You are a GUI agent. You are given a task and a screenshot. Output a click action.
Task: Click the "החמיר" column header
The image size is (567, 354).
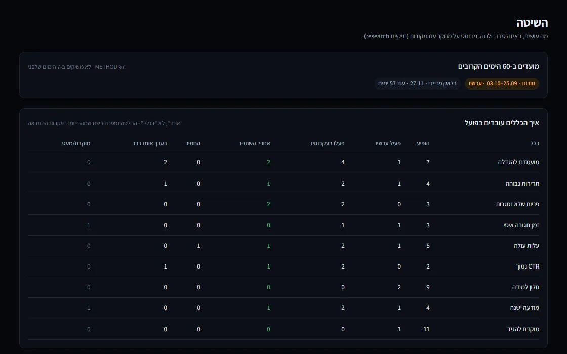point(193,143)
